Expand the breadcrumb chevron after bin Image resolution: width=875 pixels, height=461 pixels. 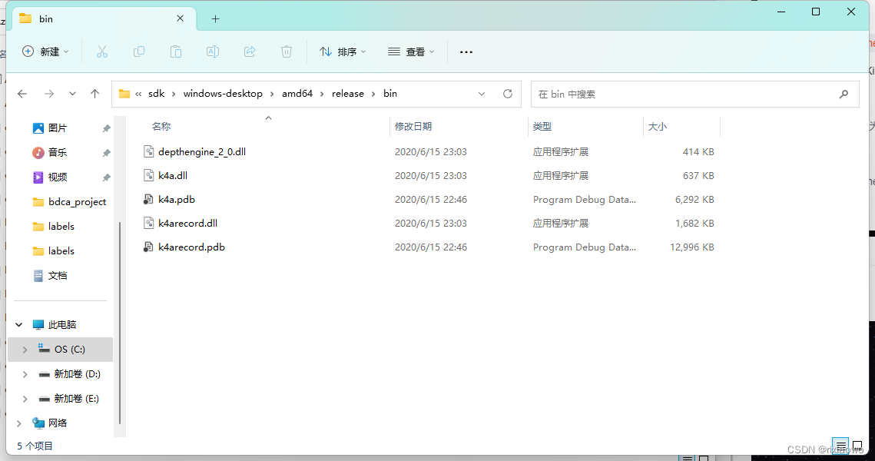482,93
